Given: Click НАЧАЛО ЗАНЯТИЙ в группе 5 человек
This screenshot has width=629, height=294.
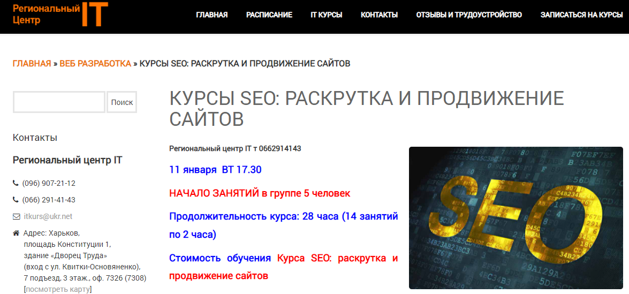Looking at the screenshot, I should click(260, 193).
